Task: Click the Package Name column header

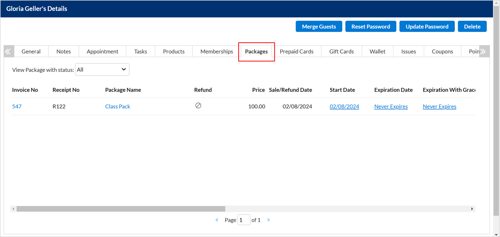Action: click(x=123, y=90)
